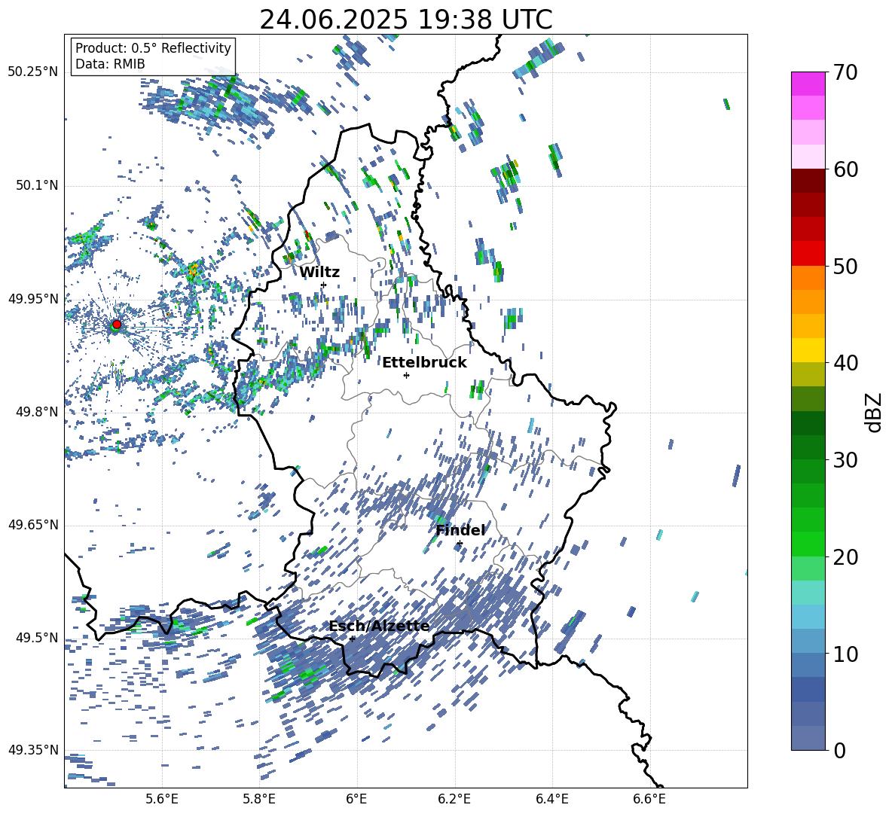Click the dBZ colorbar axis label
892x814 pixels.
click(875, 412)
